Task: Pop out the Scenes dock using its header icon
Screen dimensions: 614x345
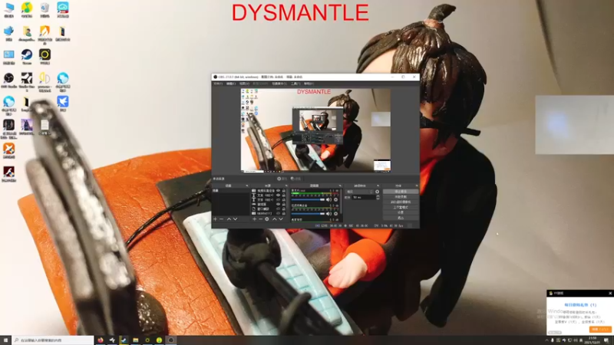Action: click(x=246, y=186)
